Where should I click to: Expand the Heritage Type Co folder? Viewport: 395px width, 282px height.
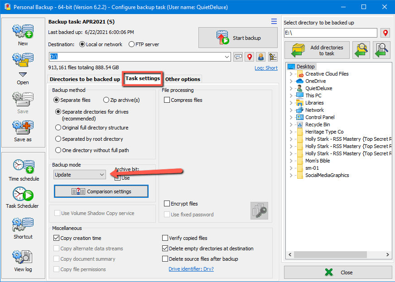coord(291,132)
